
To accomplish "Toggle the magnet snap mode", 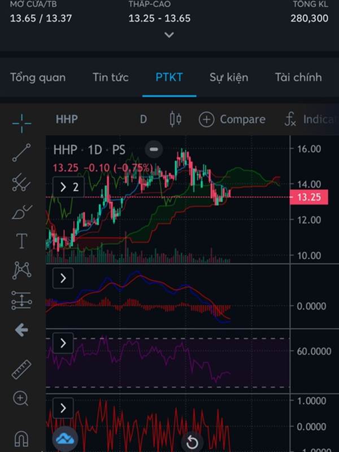I will 21,438.
